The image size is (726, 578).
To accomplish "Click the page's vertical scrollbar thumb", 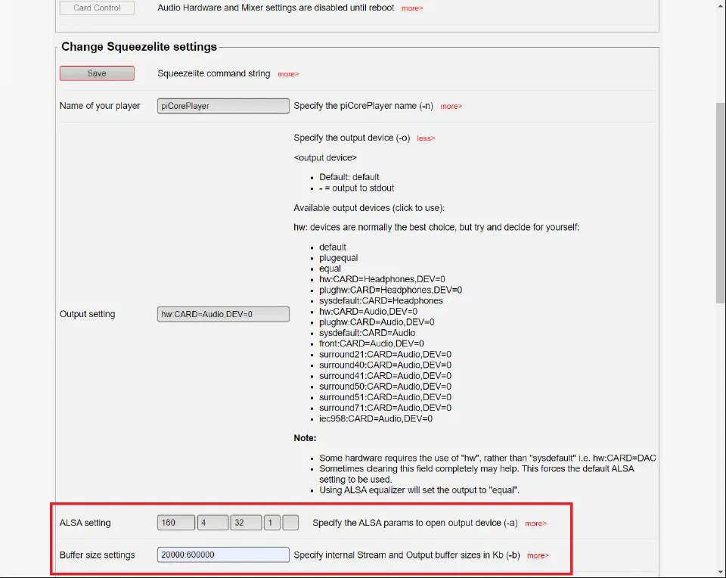I will pos(721,203).
